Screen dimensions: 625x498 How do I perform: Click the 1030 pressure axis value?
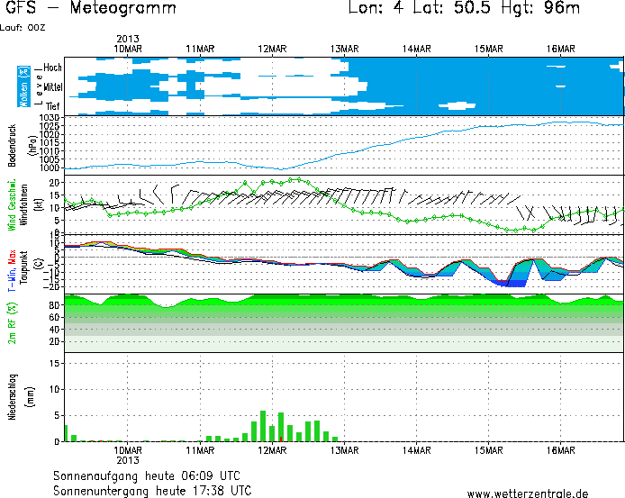[x=50, y=119]
